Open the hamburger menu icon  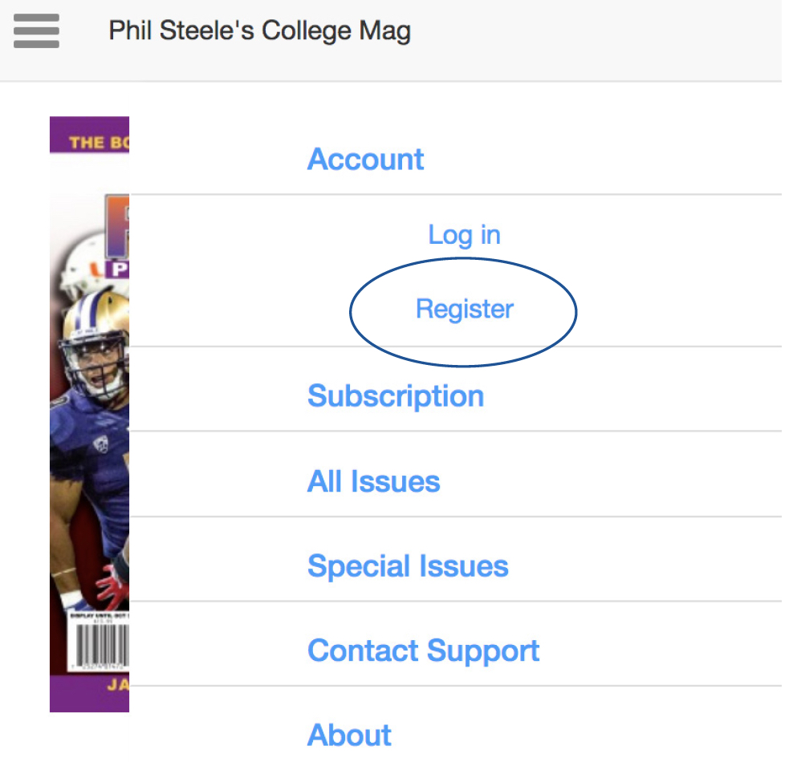pyautogui.click(x=36, y=31)
